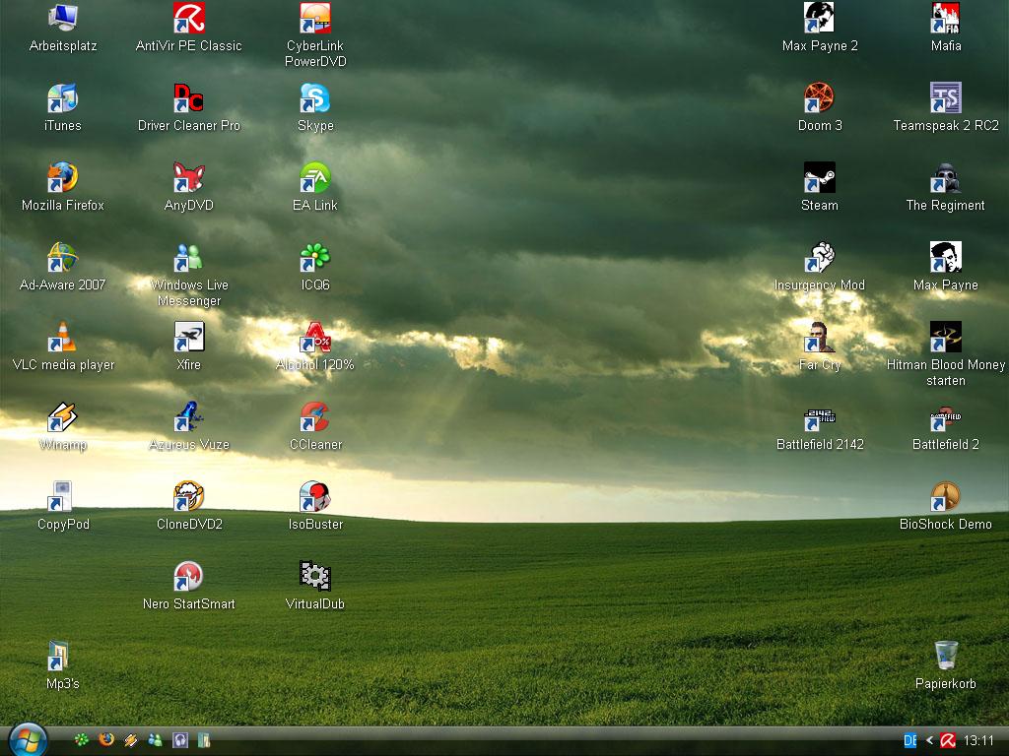
Task: Launch Winamp from the quick launch bar
Action: tap(131, 740)
